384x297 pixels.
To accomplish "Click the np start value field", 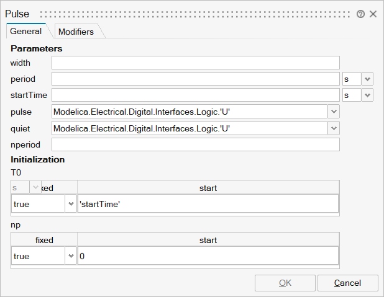I will (208, 256).
